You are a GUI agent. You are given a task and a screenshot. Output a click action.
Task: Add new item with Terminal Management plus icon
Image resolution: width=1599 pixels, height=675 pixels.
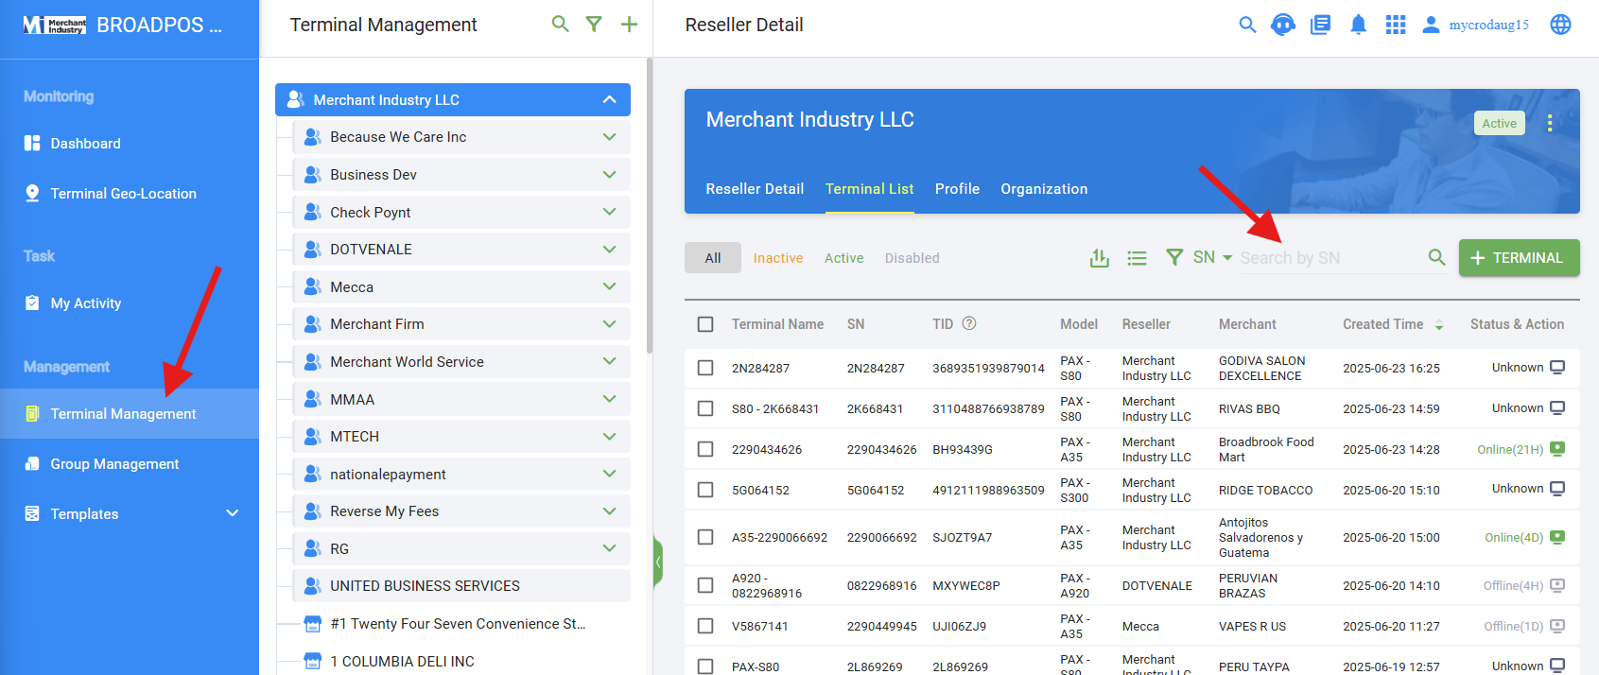[x=629, y=25]
